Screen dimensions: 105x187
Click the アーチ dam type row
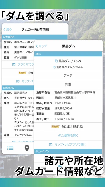(x=68, y=75)
